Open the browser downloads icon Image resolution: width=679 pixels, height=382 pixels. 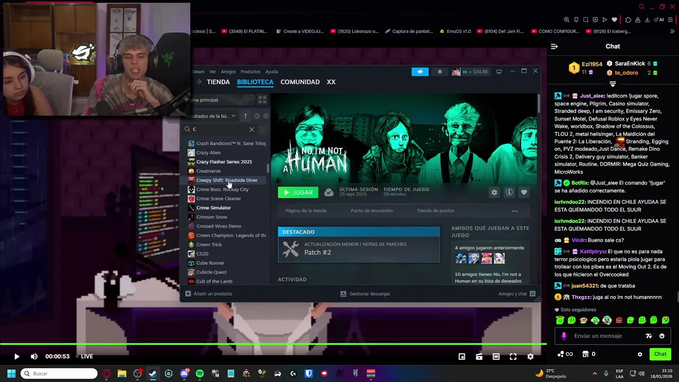[x=647, y=20]
